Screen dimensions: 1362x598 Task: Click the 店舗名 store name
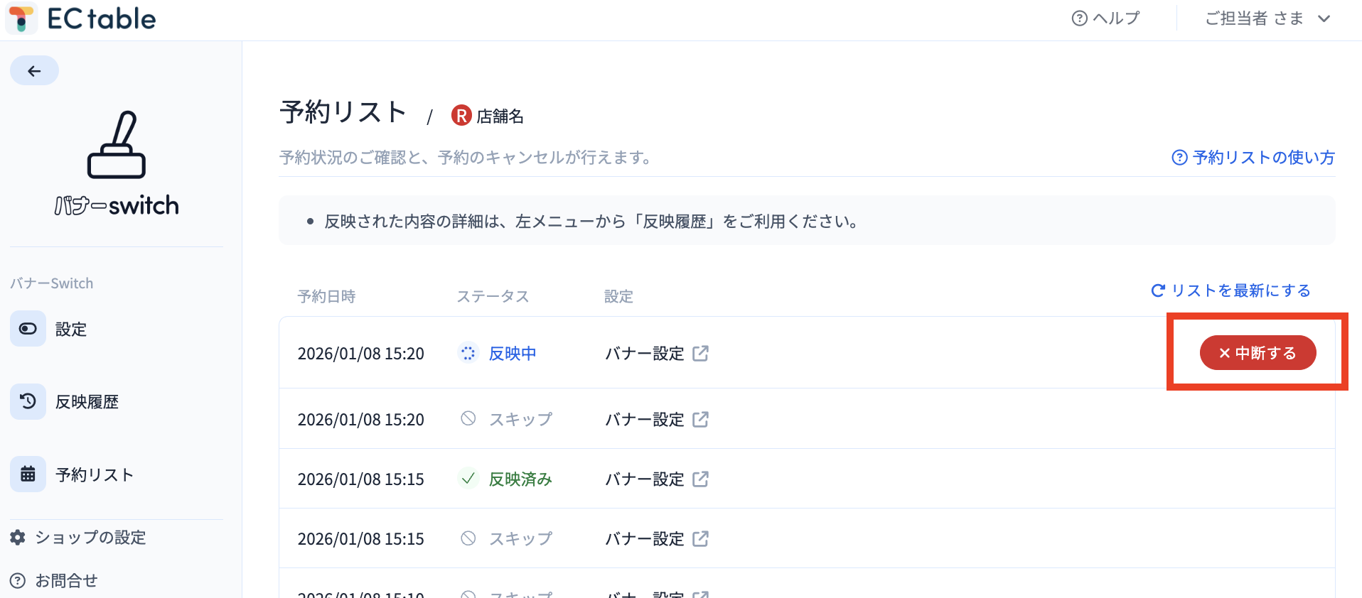(500, 116)
